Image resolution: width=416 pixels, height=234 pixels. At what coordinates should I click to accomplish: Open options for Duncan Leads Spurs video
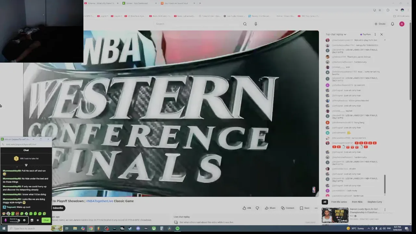point(385,210)
